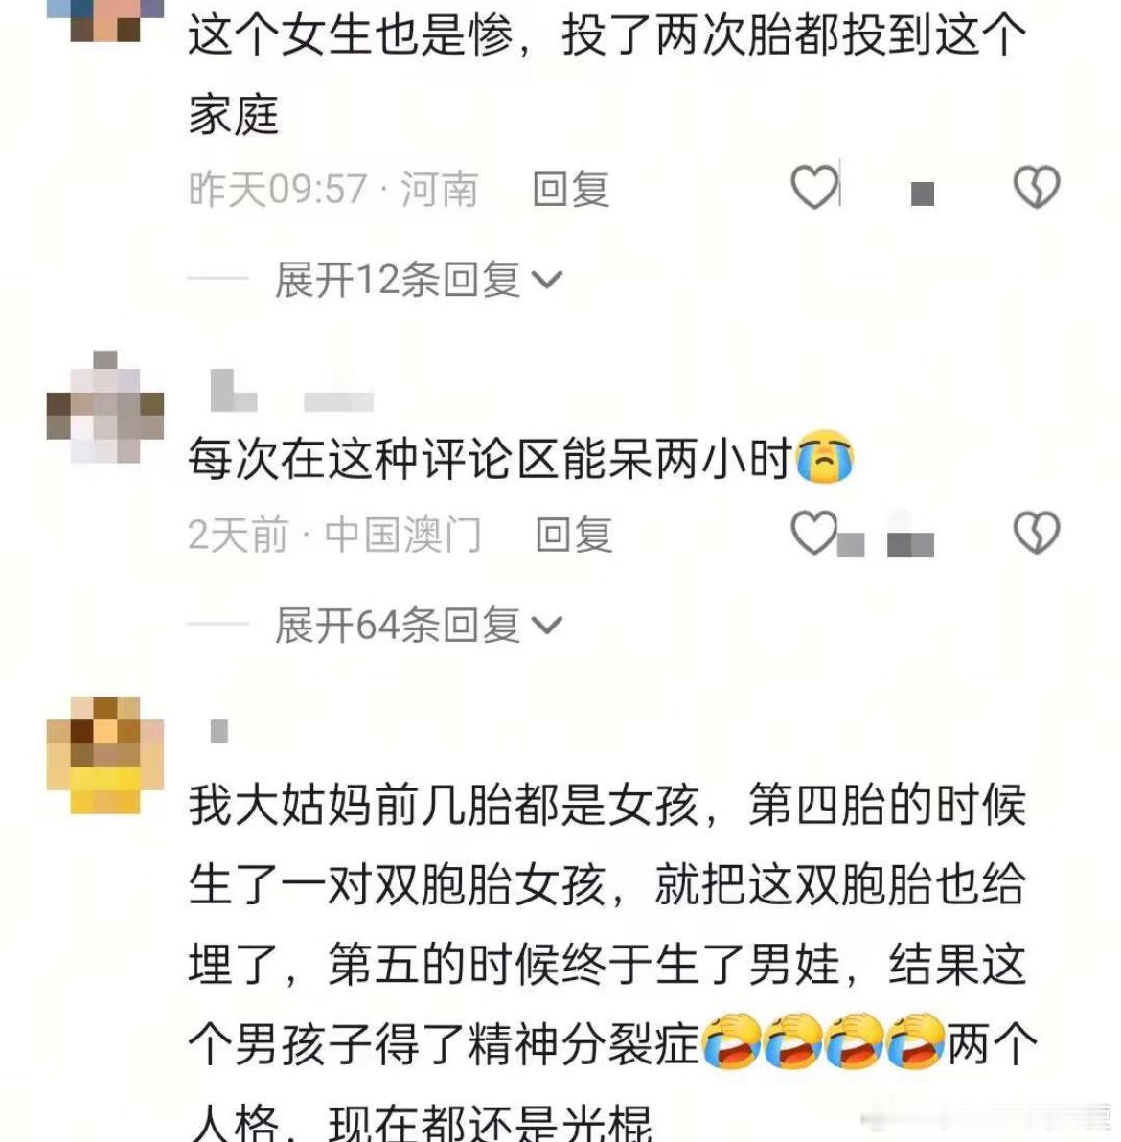This screenshot has height=1142, width=1121.
Task: Dislike the 河南 comment with broken heart
Action: pos(1037,188)
